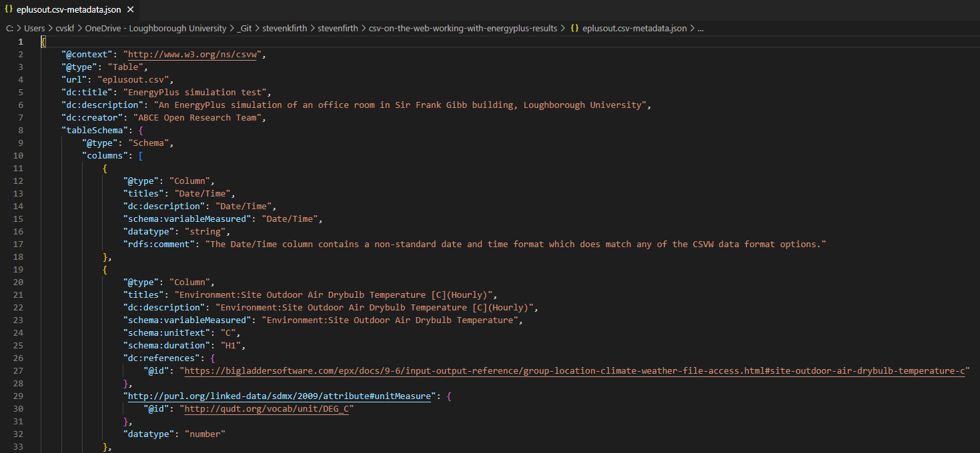The width and height of the screenshot is (980, 453).
Task: Click line number 8 in the gutter
Action: (21, 131)
